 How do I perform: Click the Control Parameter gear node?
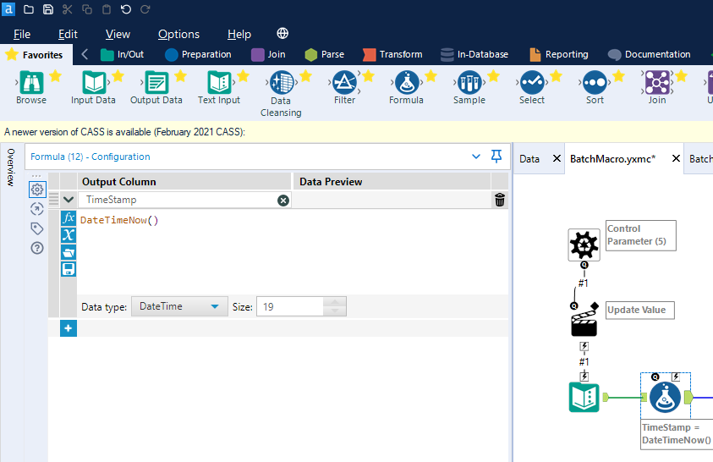click(x=584, y=245)
